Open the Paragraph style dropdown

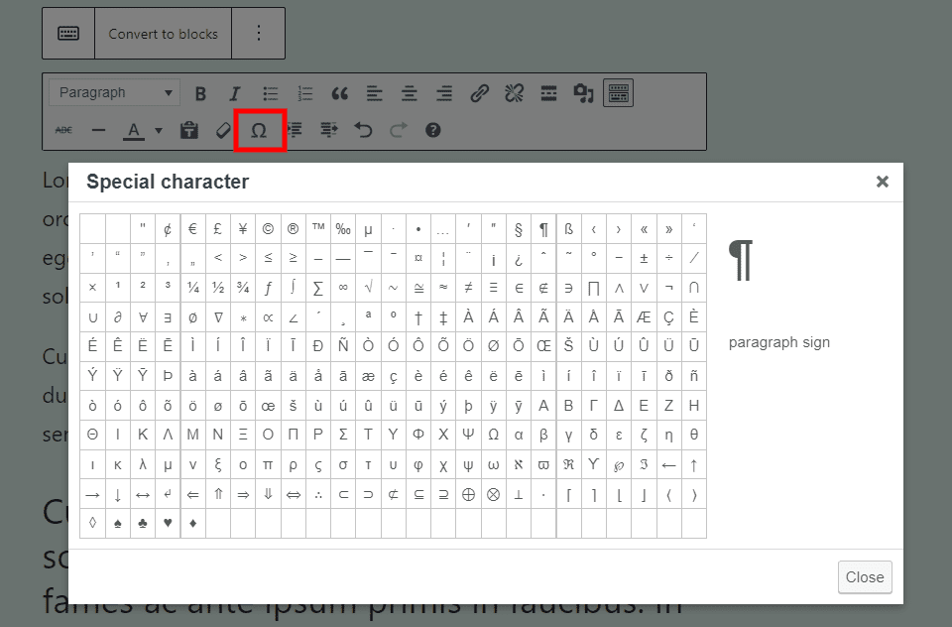[x=113, y=92]
